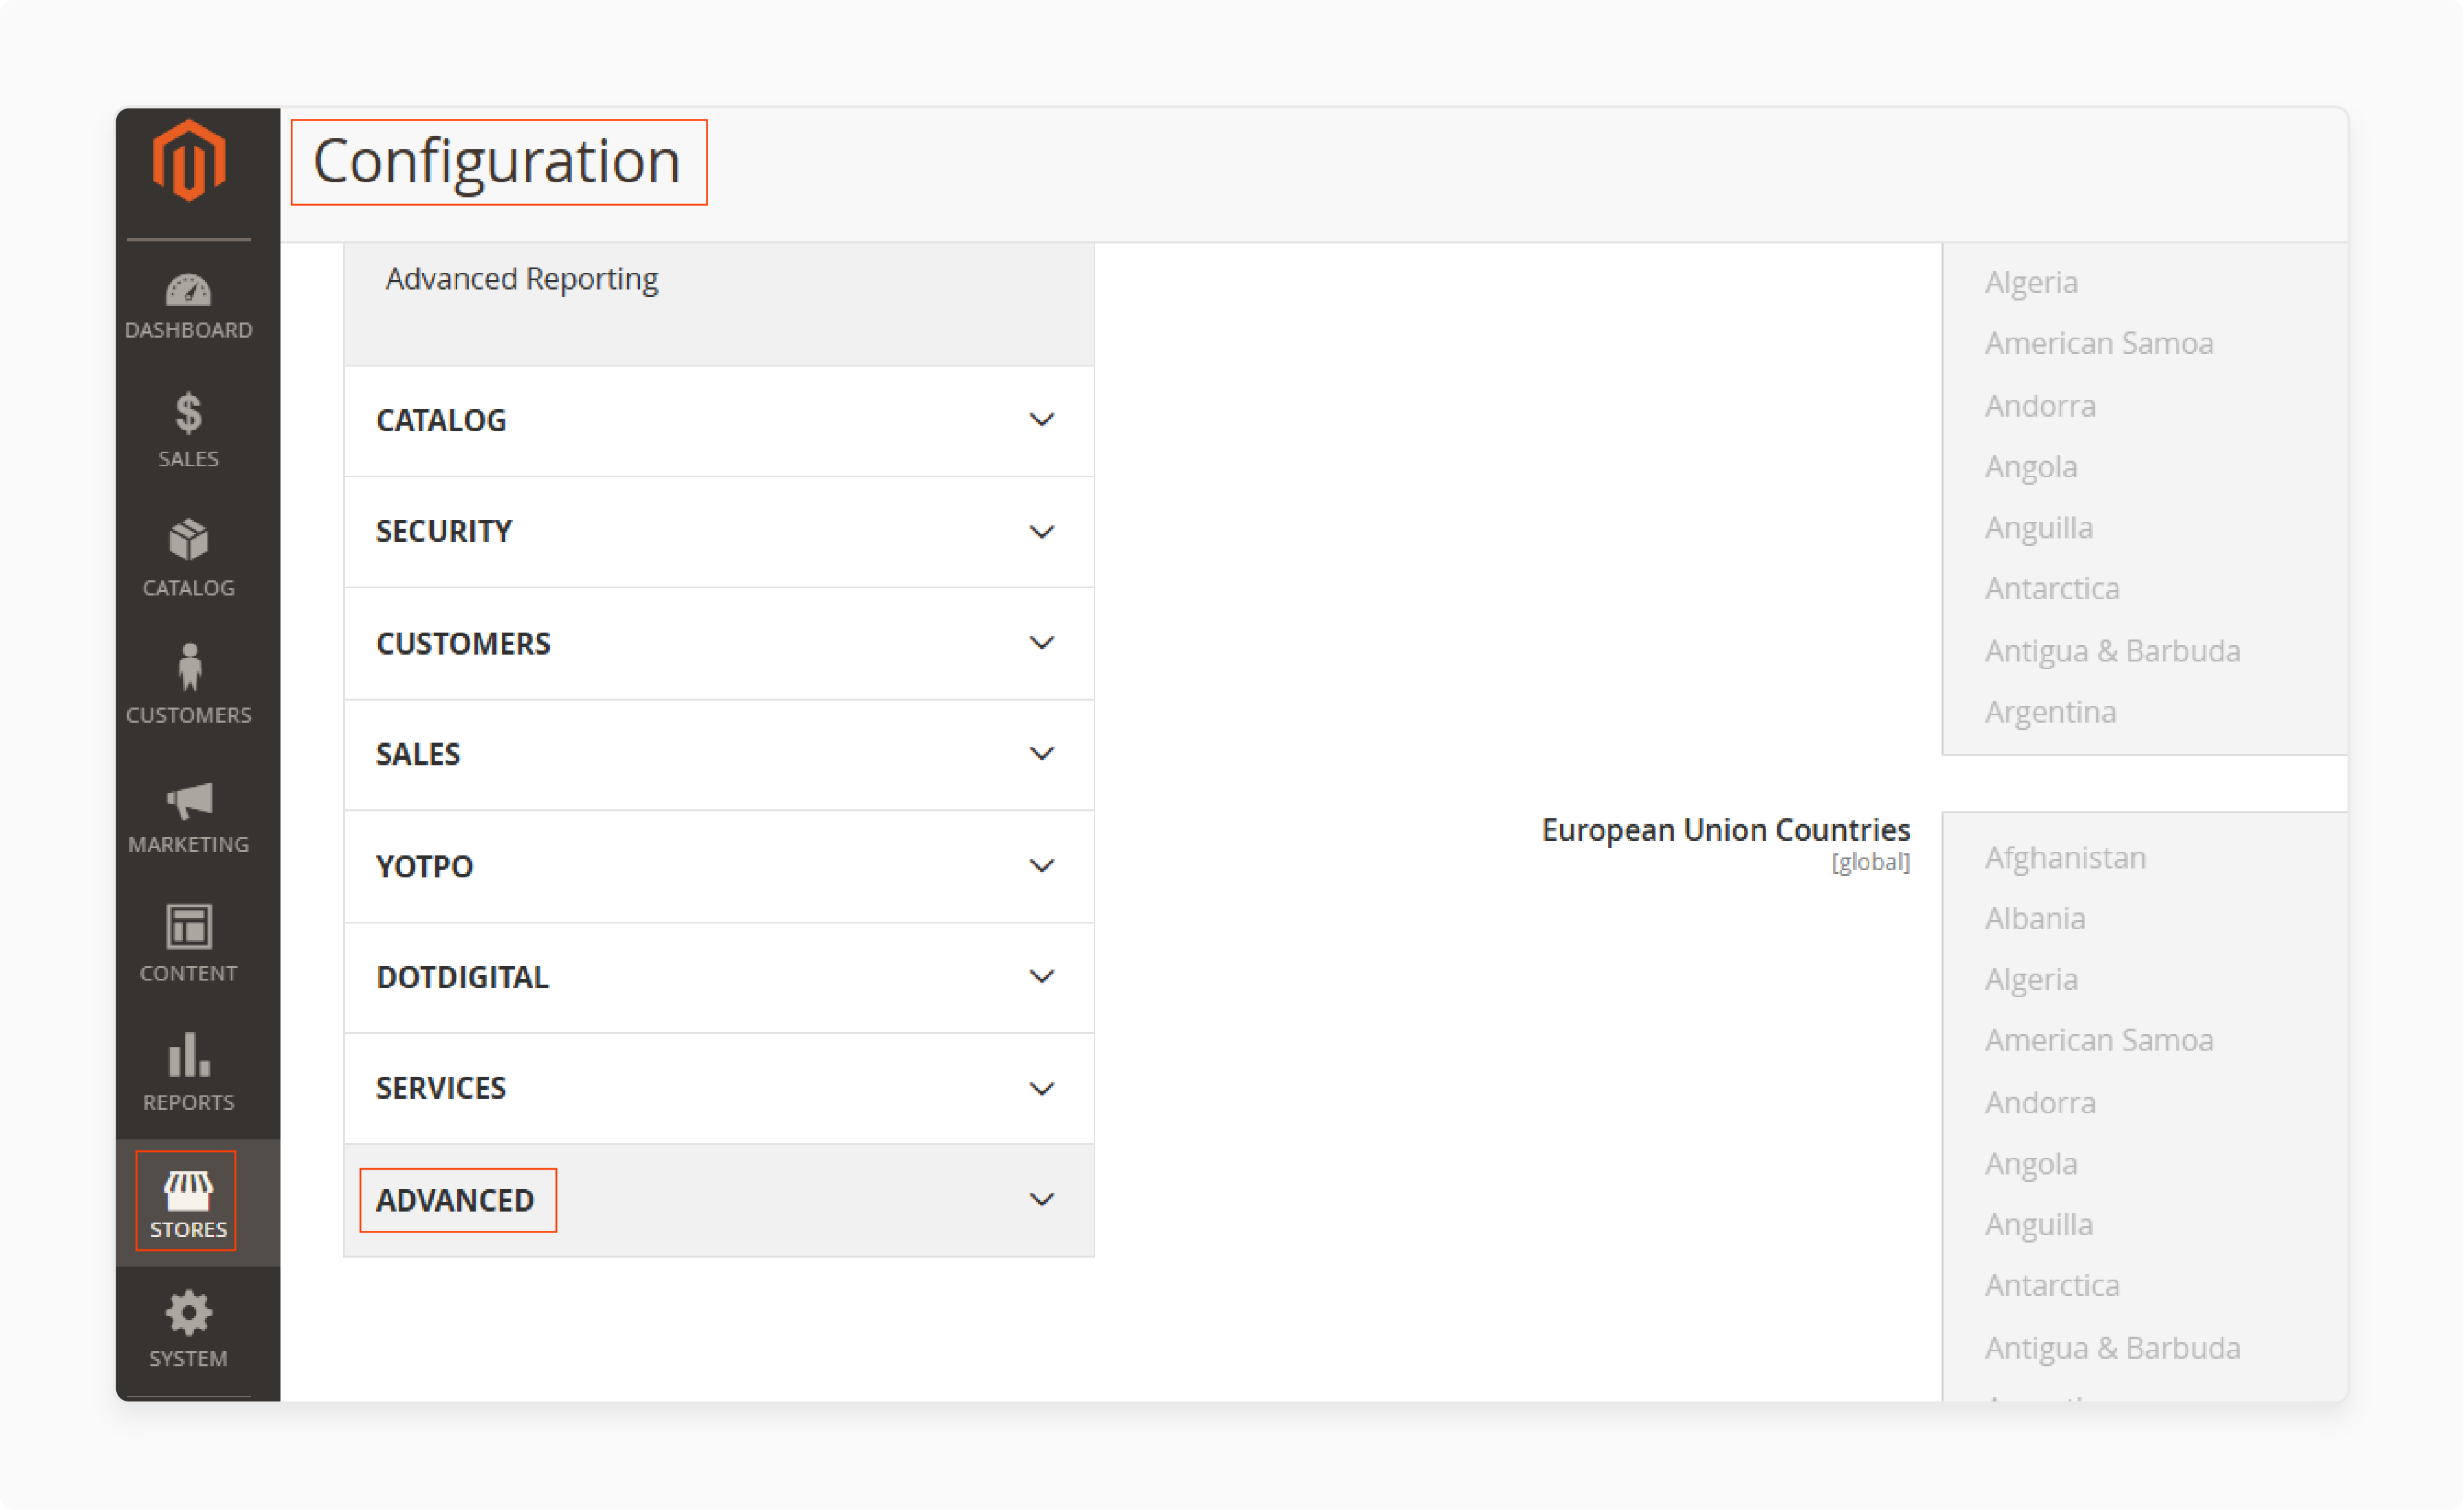Expand the YOTPO section chevron
The height and width of the screenshot is (1510, 2464).
pyautogui.click(x=1042, y=866)
